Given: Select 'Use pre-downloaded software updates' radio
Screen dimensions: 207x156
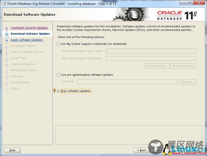Looking at the screenshot, I should 58,75.
